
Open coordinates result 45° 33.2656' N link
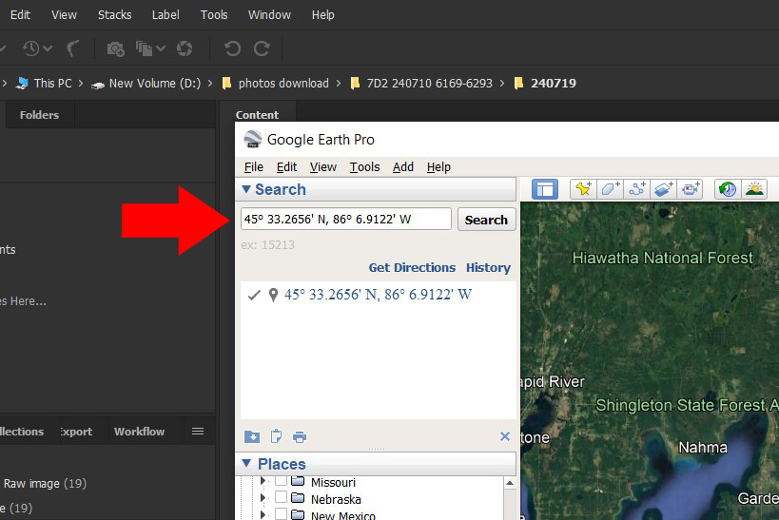(378, 295)
